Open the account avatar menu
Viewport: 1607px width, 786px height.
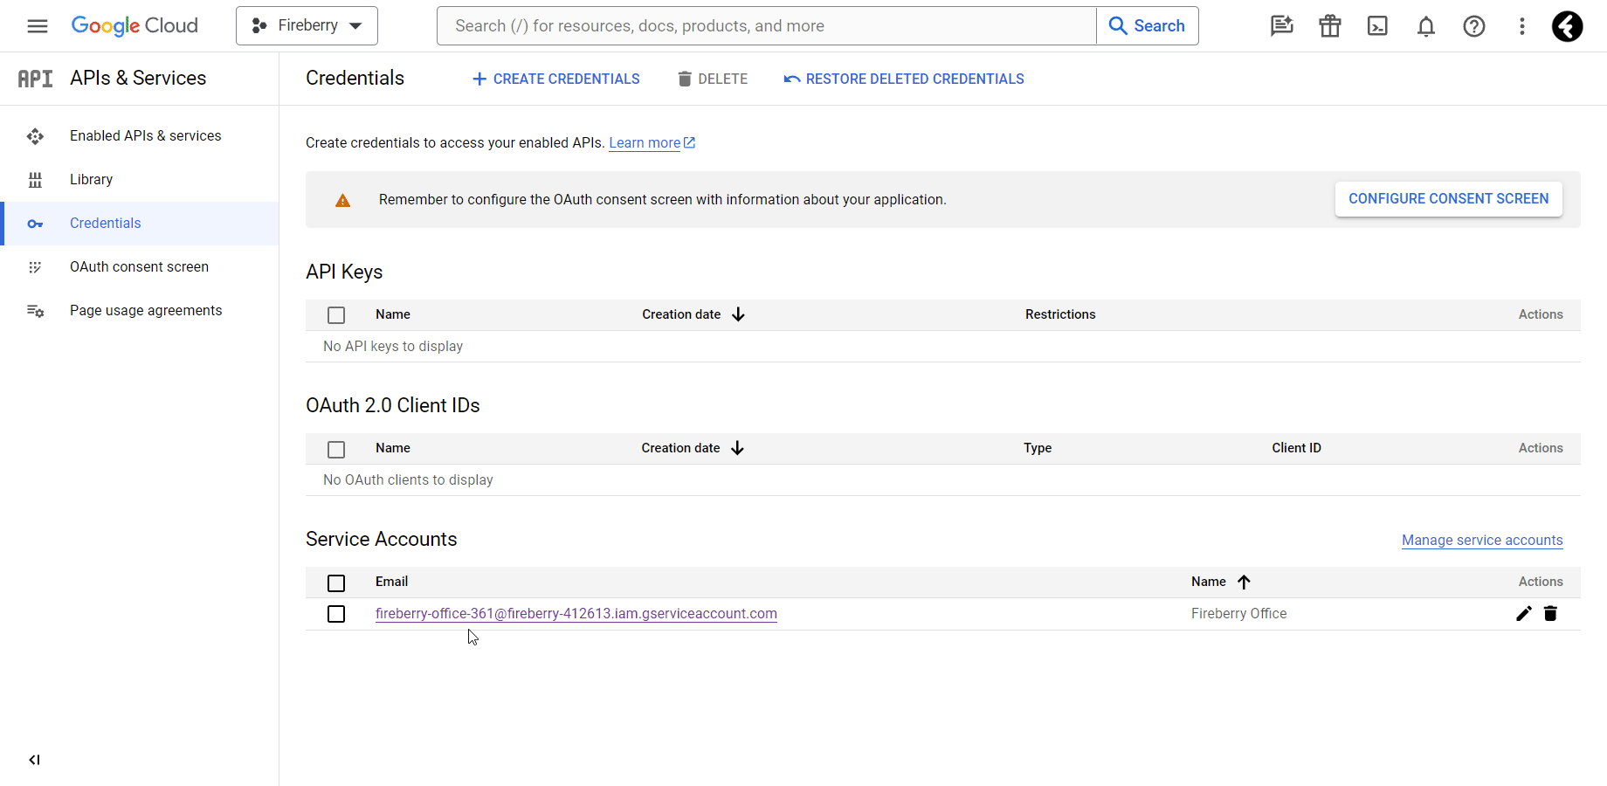point(1567,26)
